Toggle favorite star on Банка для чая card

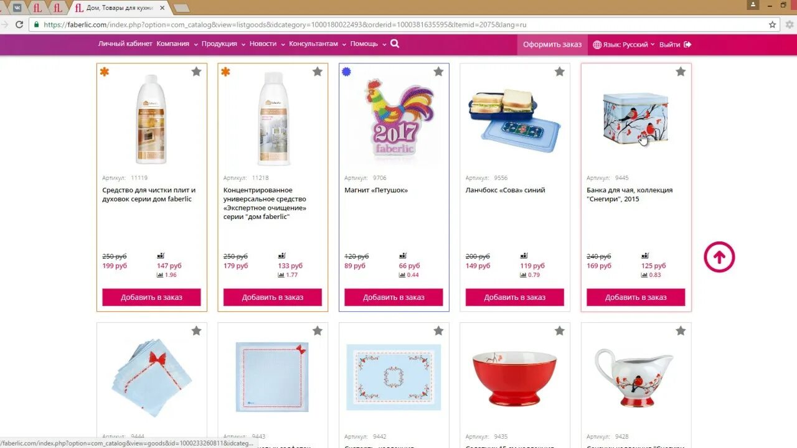point(681,72)
